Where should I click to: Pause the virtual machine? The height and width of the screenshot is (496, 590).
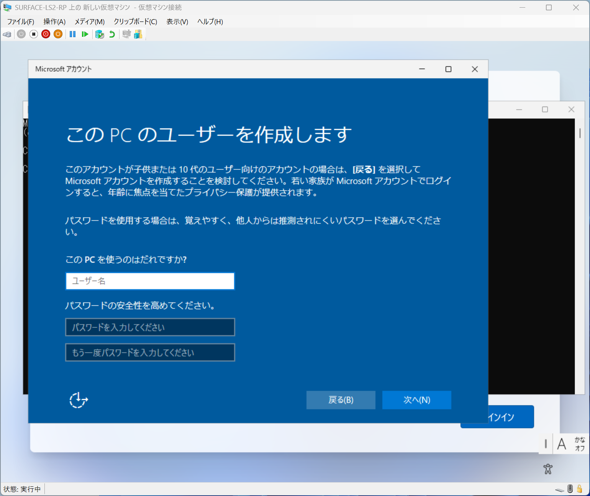coord(72,34)
